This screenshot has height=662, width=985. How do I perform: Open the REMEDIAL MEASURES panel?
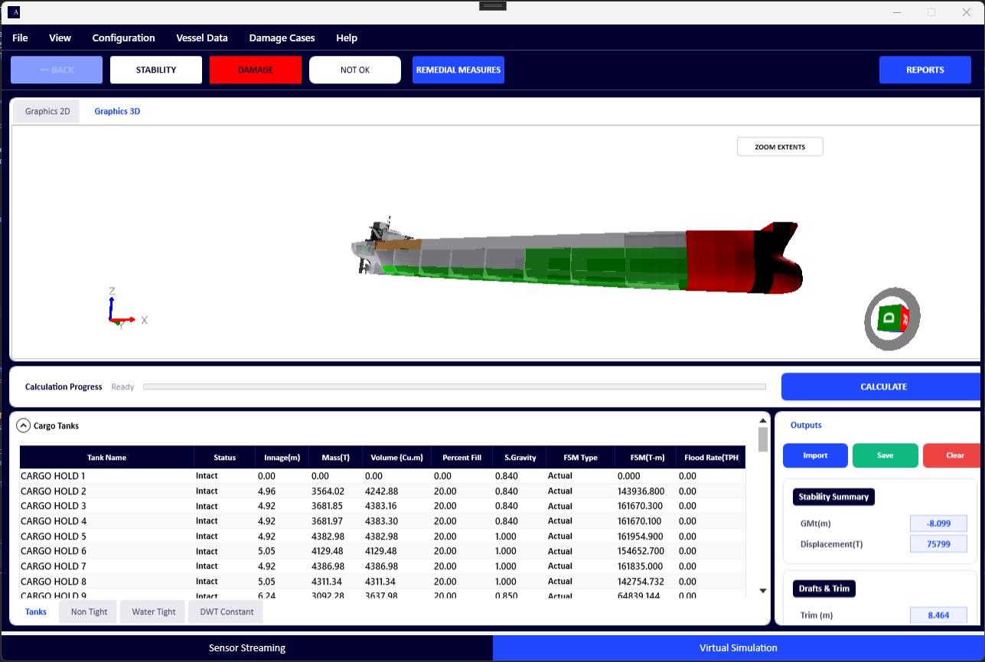point(458,70)
